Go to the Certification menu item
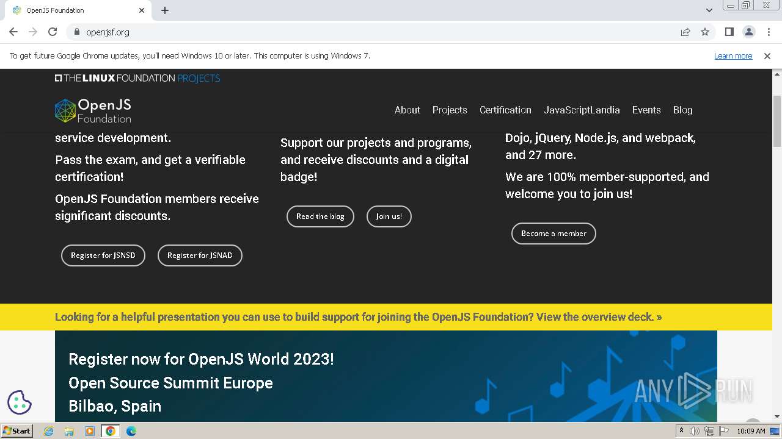 (x=505, y=110)
